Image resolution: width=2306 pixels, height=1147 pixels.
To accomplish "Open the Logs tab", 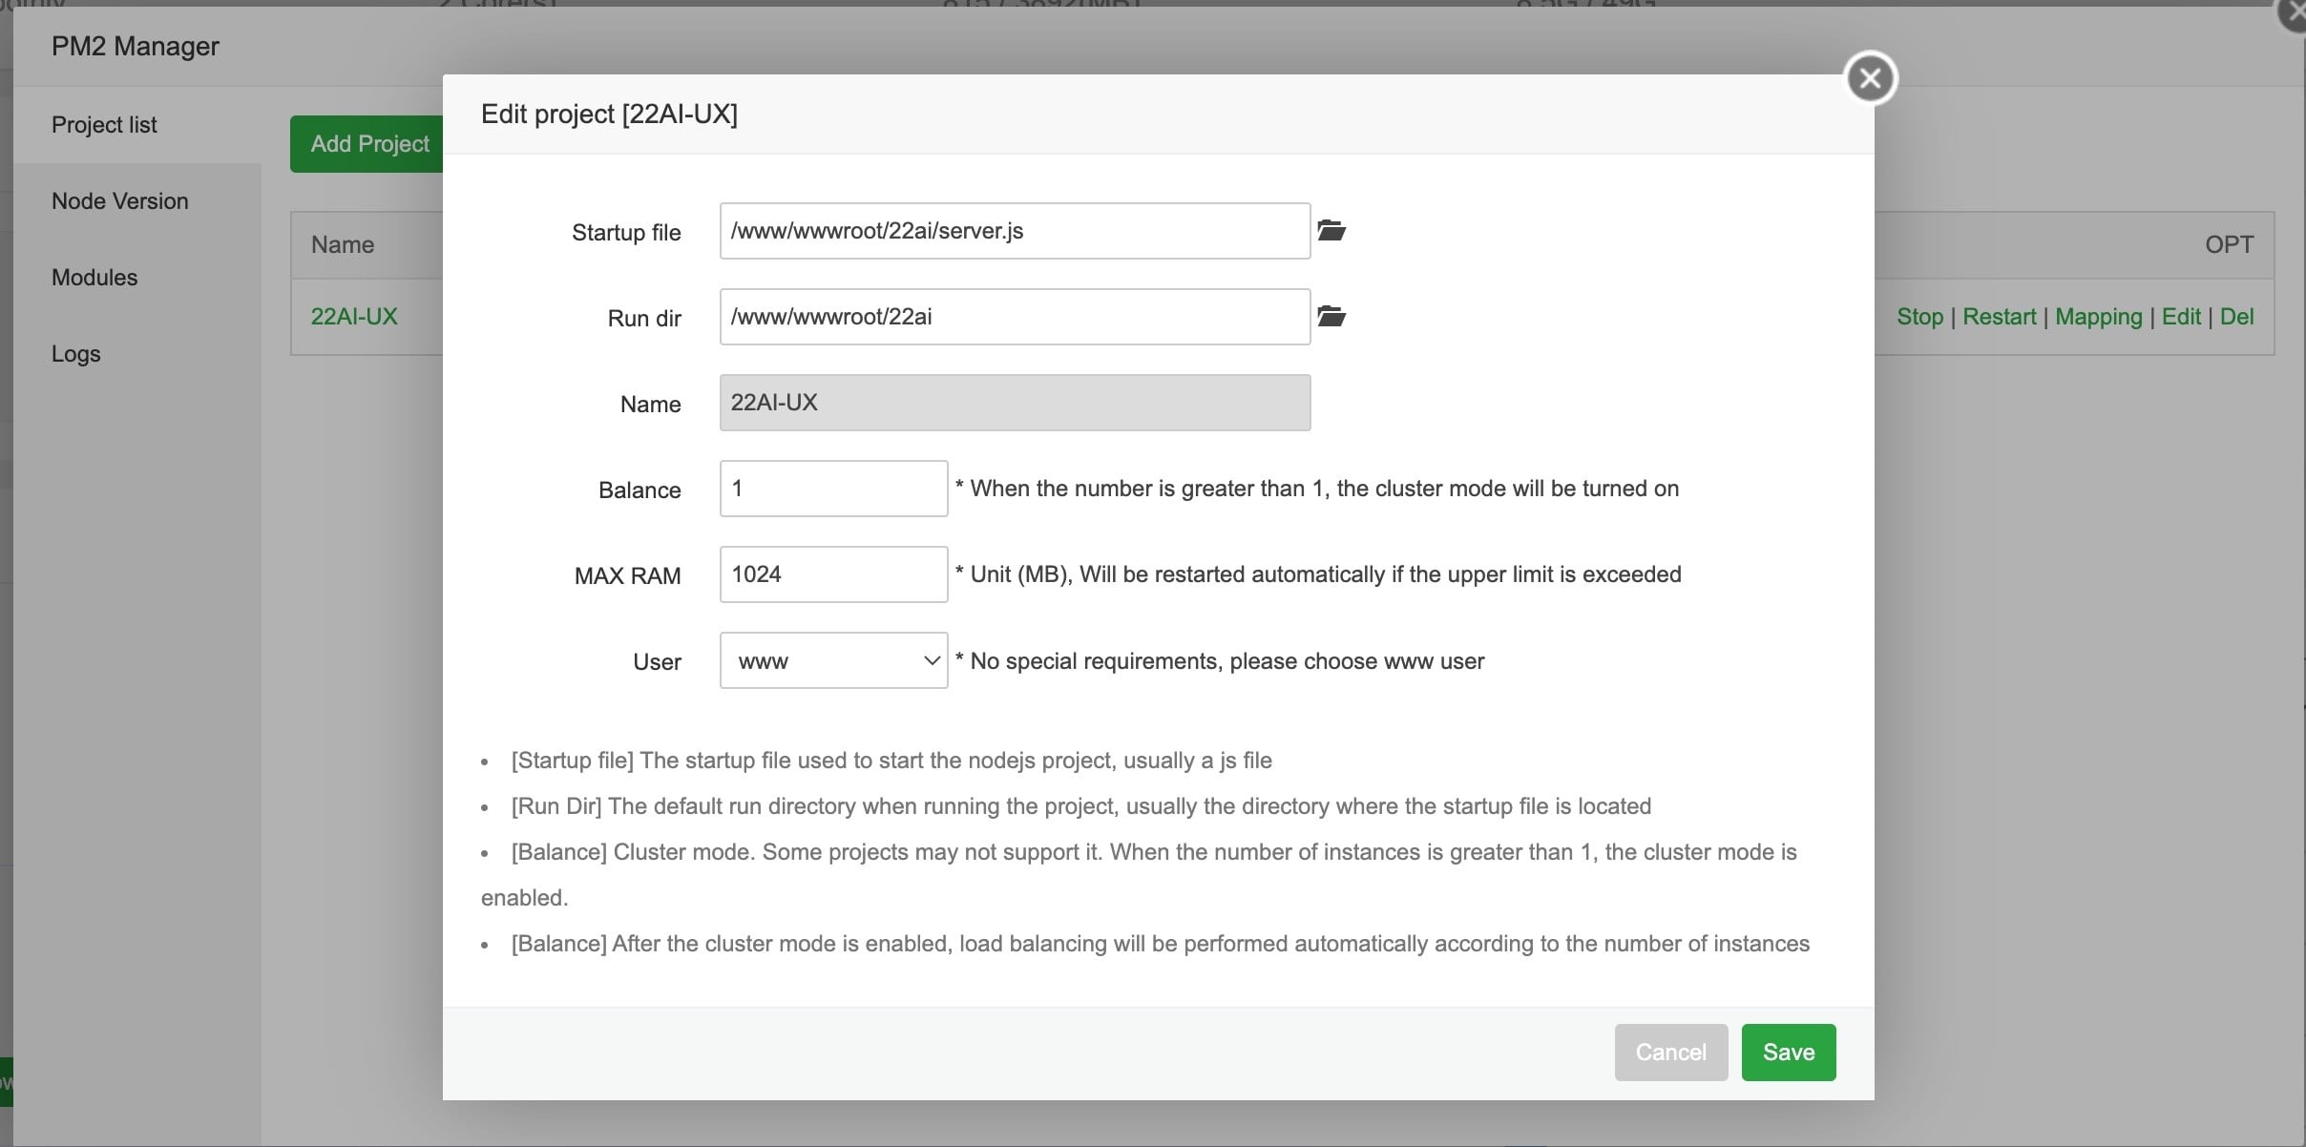I will coord(76,354).
